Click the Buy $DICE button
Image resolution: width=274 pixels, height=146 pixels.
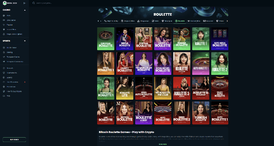tap(14, 139)
